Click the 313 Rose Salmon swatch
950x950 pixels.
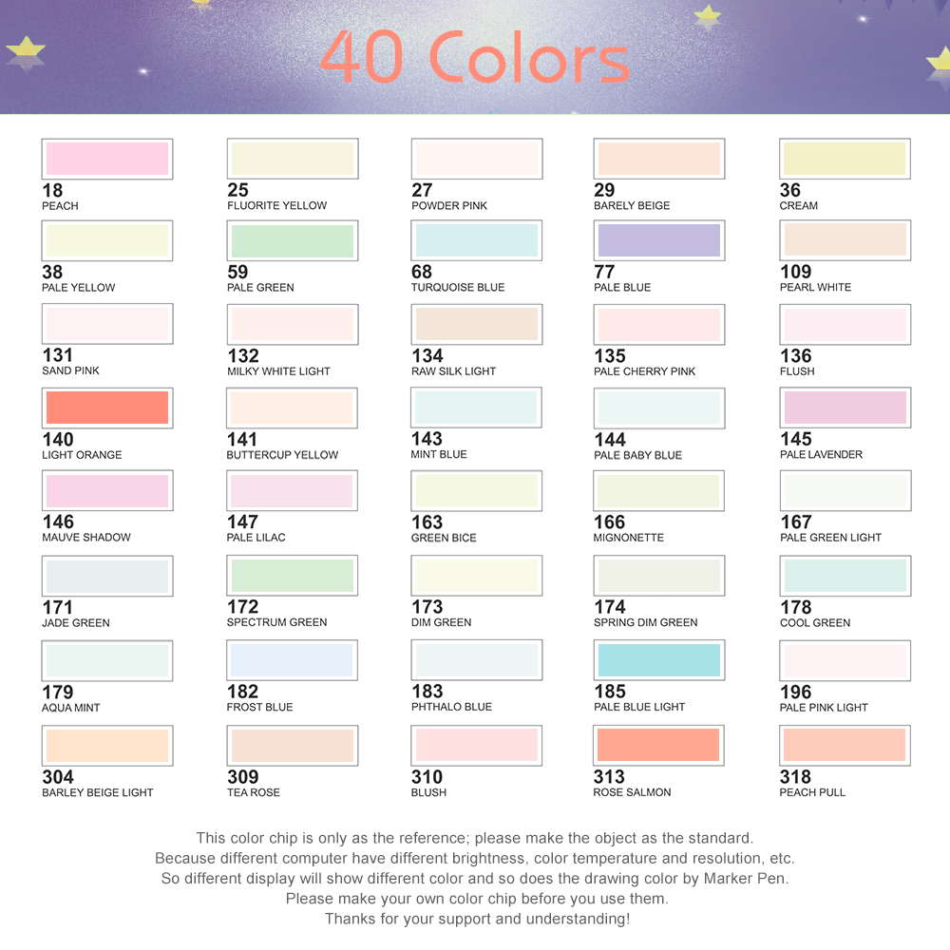coord(658,745)
